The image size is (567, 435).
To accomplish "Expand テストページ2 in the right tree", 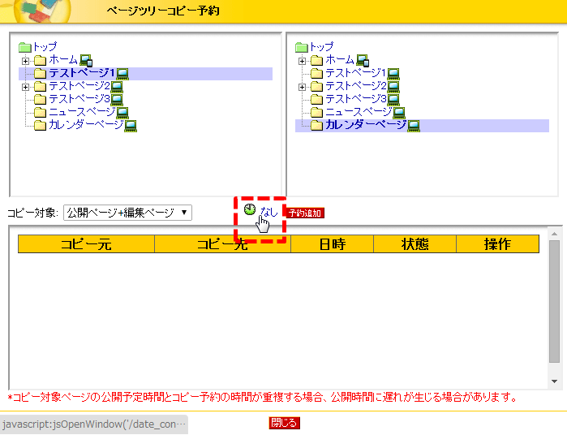I will pyautogui.click(x=302, y=87).
